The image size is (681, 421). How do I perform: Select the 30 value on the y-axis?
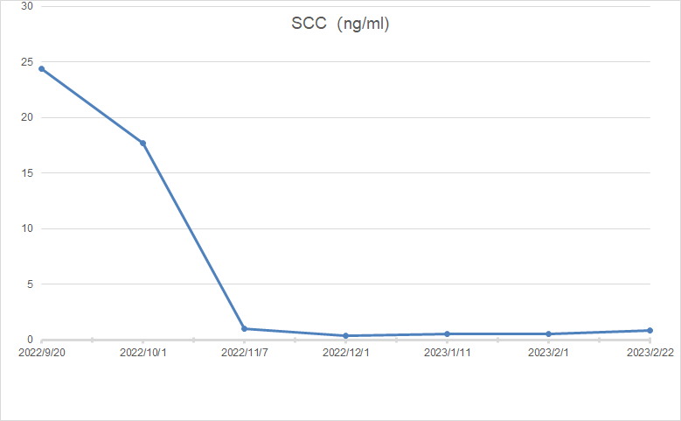click(x=27, y=6)
